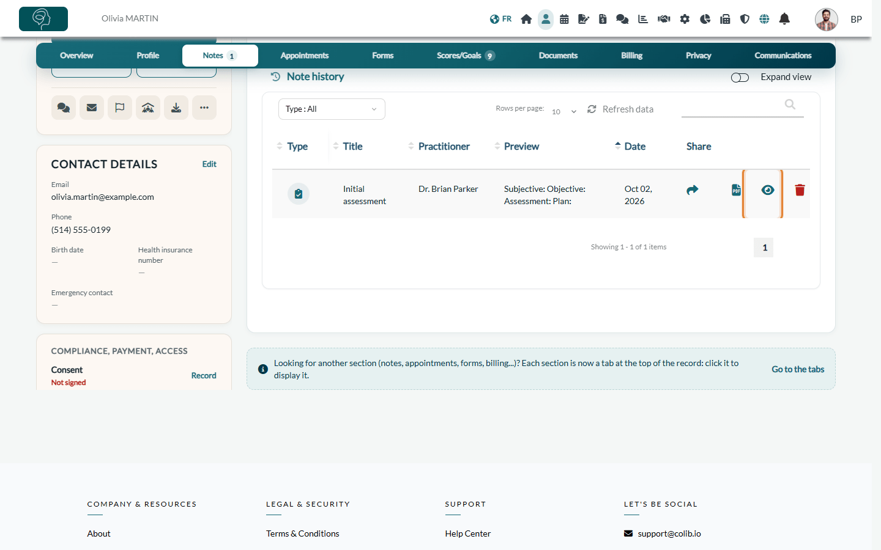
Task: Open the pie chart icon in the top bar
Action: pyautogui.click(x=705, y=19)
